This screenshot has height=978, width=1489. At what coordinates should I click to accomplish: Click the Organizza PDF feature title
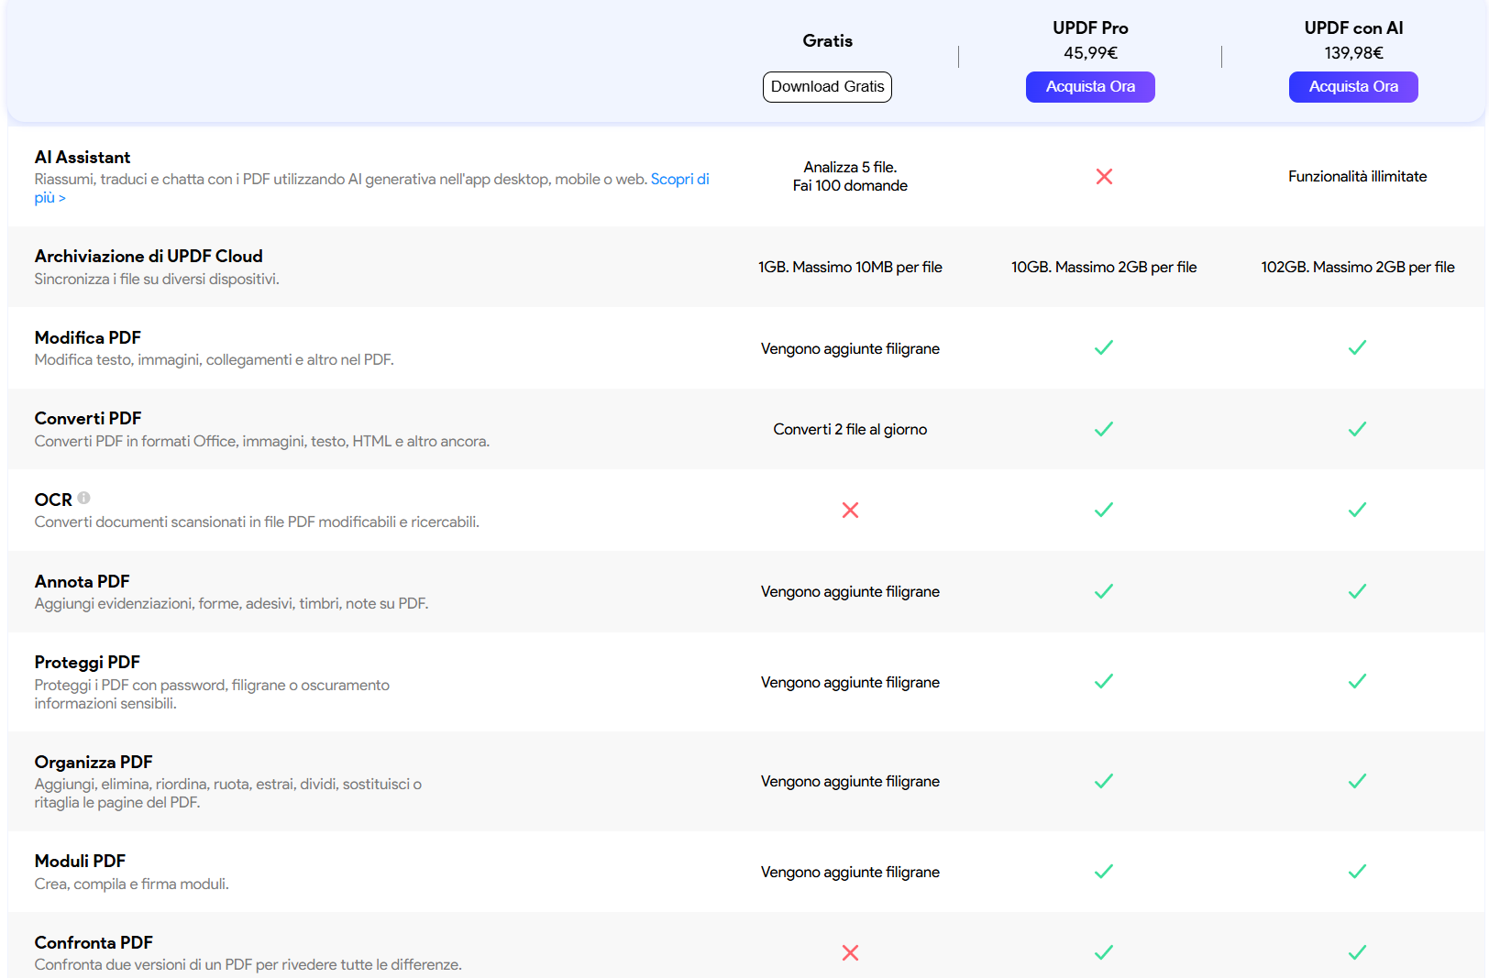click(94, 762)
